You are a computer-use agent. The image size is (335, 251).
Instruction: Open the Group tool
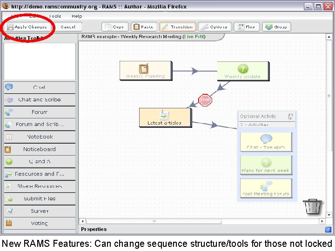(x=276, y=27)
